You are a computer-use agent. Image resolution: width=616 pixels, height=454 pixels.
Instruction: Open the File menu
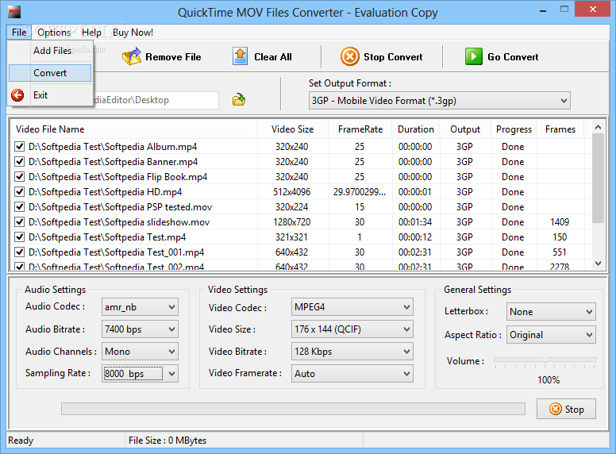click(19, 33)
